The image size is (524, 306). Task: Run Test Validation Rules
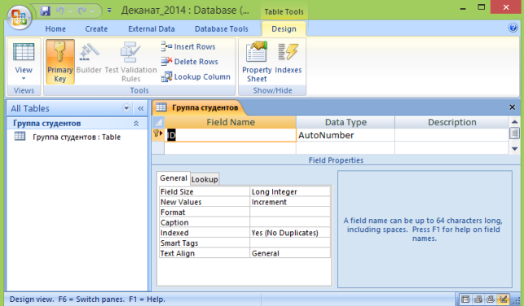[130, 61]
